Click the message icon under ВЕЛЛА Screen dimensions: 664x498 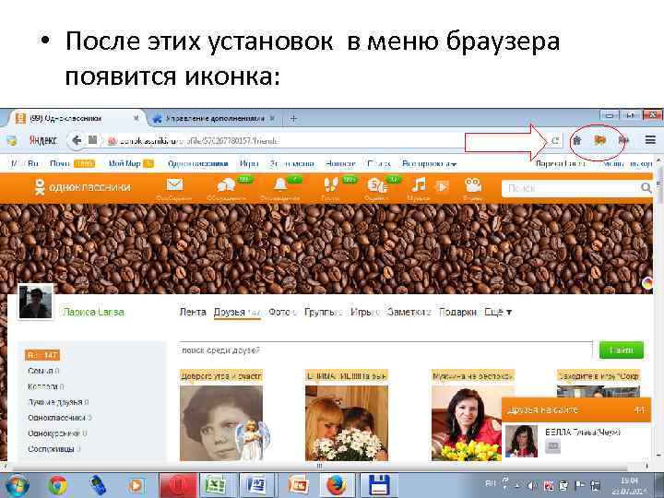coord(552,446)
